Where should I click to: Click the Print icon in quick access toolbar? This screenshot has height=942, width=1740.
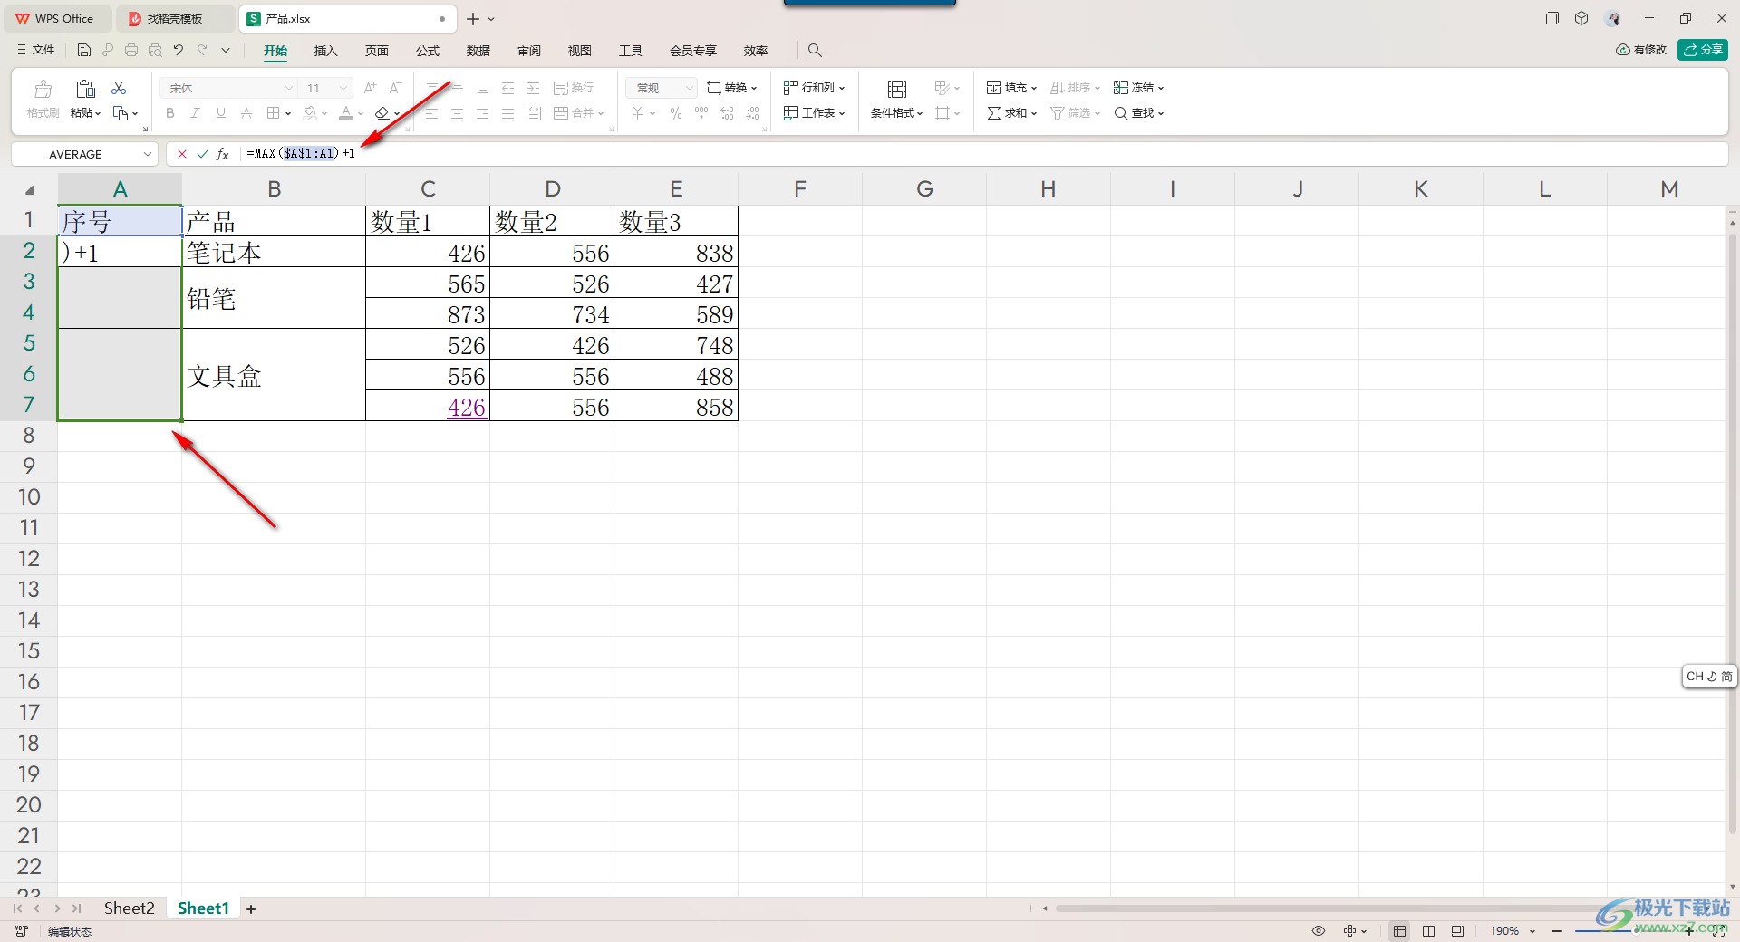[x=131, y=50]
